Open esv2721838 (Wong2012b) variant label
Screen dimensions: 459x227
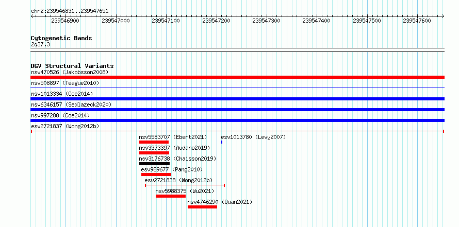pyautogui.click(x=178, y=180)
